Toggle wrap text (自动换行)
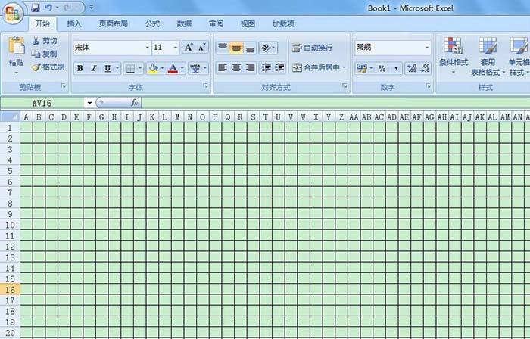Screen dimensions: 530x339 coord(312,48)
